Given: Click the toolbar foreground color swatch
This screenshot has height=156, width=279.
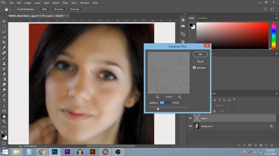Looking at the screenshot, I should pyautogui.click(x=3, y=136).
